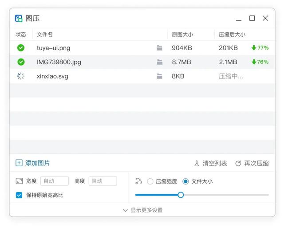
Task: Click loading spinner of xinxiao.svg
Action: (21, 76)
